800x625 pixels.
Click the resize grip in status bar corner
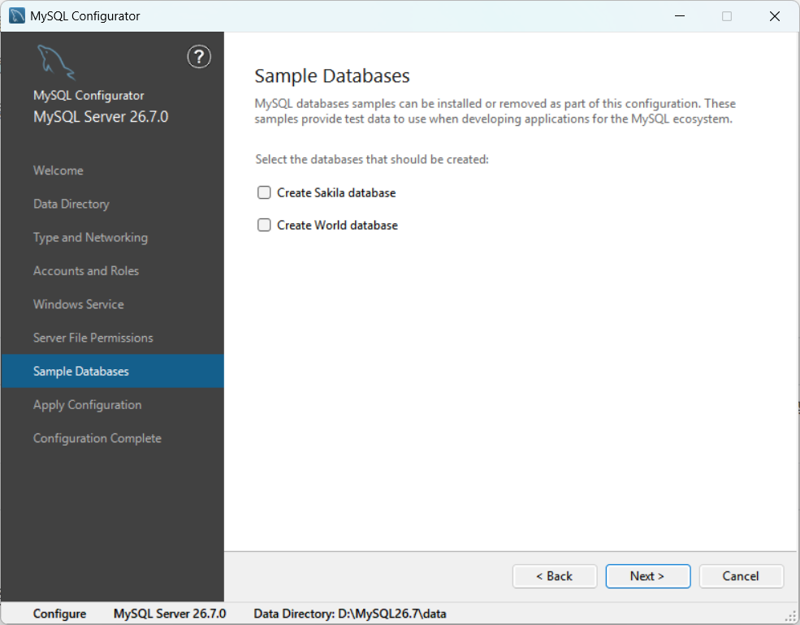791,616
